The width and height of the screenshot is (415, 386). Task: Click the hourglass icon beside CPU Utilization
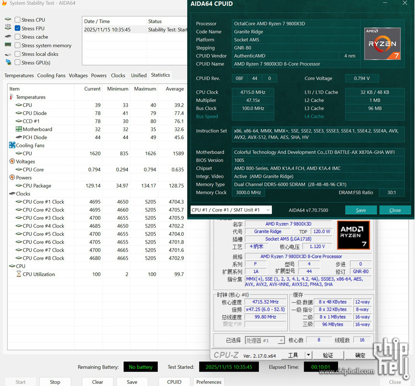(19, 274)
